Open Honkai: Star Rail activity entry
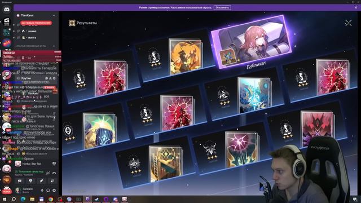The height and width of the screenshot is (203, 361). pyautogui.click(x=32, y=164)
